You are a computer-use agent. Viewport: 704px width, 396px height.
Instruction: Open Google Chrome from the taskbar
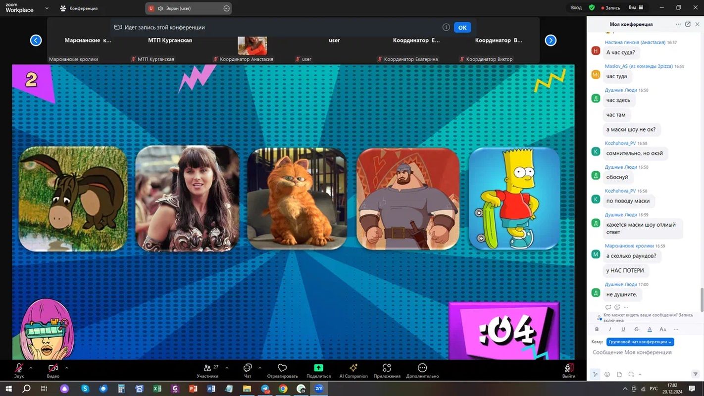pyautogui.click(x=283, y=389)
